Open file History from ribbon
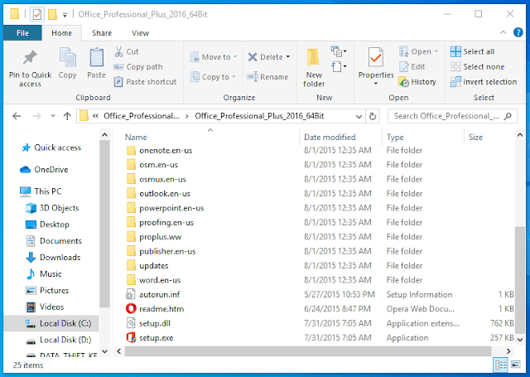530x377 pixels. pos(417,81)
